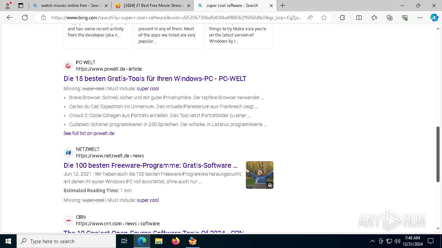
Task: Switch to '21 Best Free Movie Stream' tab
Action: (x=152, y=6)
